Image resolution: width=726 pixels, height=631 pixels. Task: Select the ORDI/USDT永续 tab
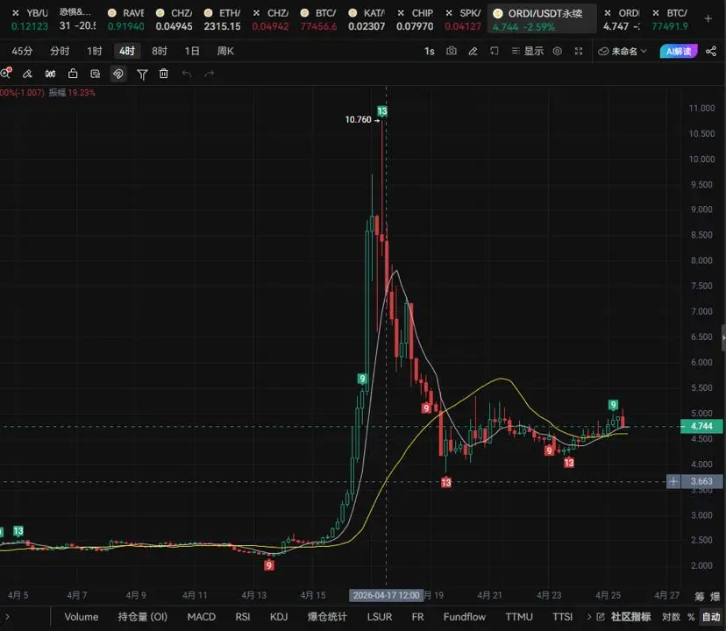tap(542, 19)
